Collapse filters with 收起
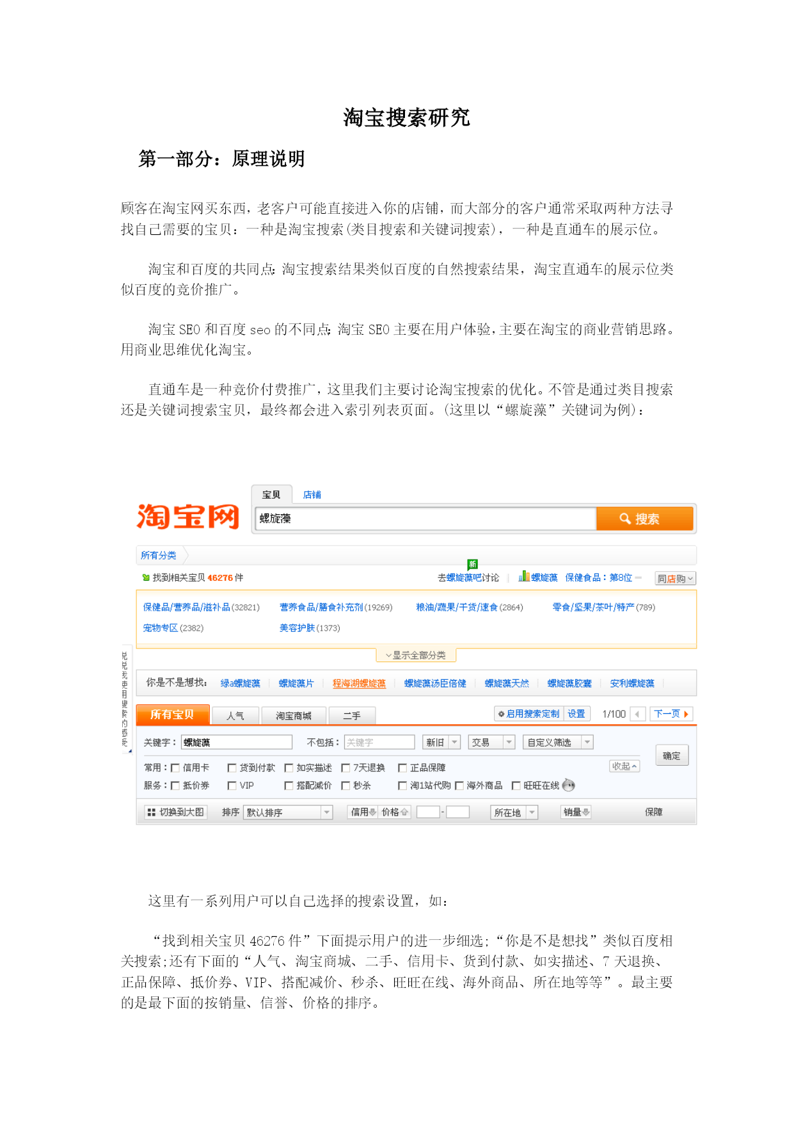794x1123 pixels. pyautogui.click(x=624, y=766)
